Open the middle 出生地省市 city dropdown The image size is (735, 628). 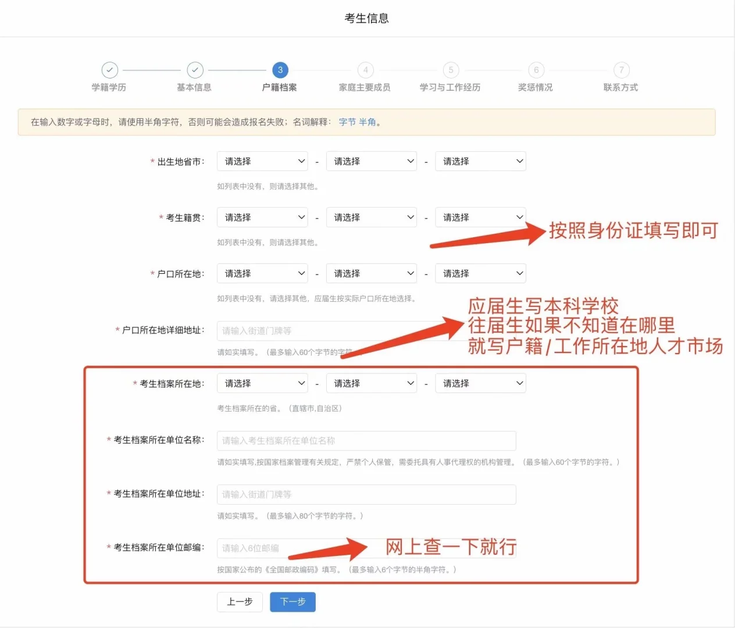pyautogui.click(x=371, y=161)
